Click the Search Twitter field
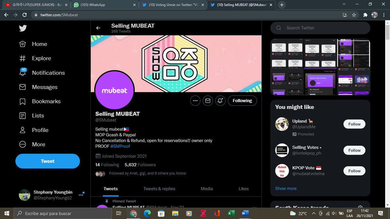The height and width of the screenshot is (219, 390). coord(320,28)
